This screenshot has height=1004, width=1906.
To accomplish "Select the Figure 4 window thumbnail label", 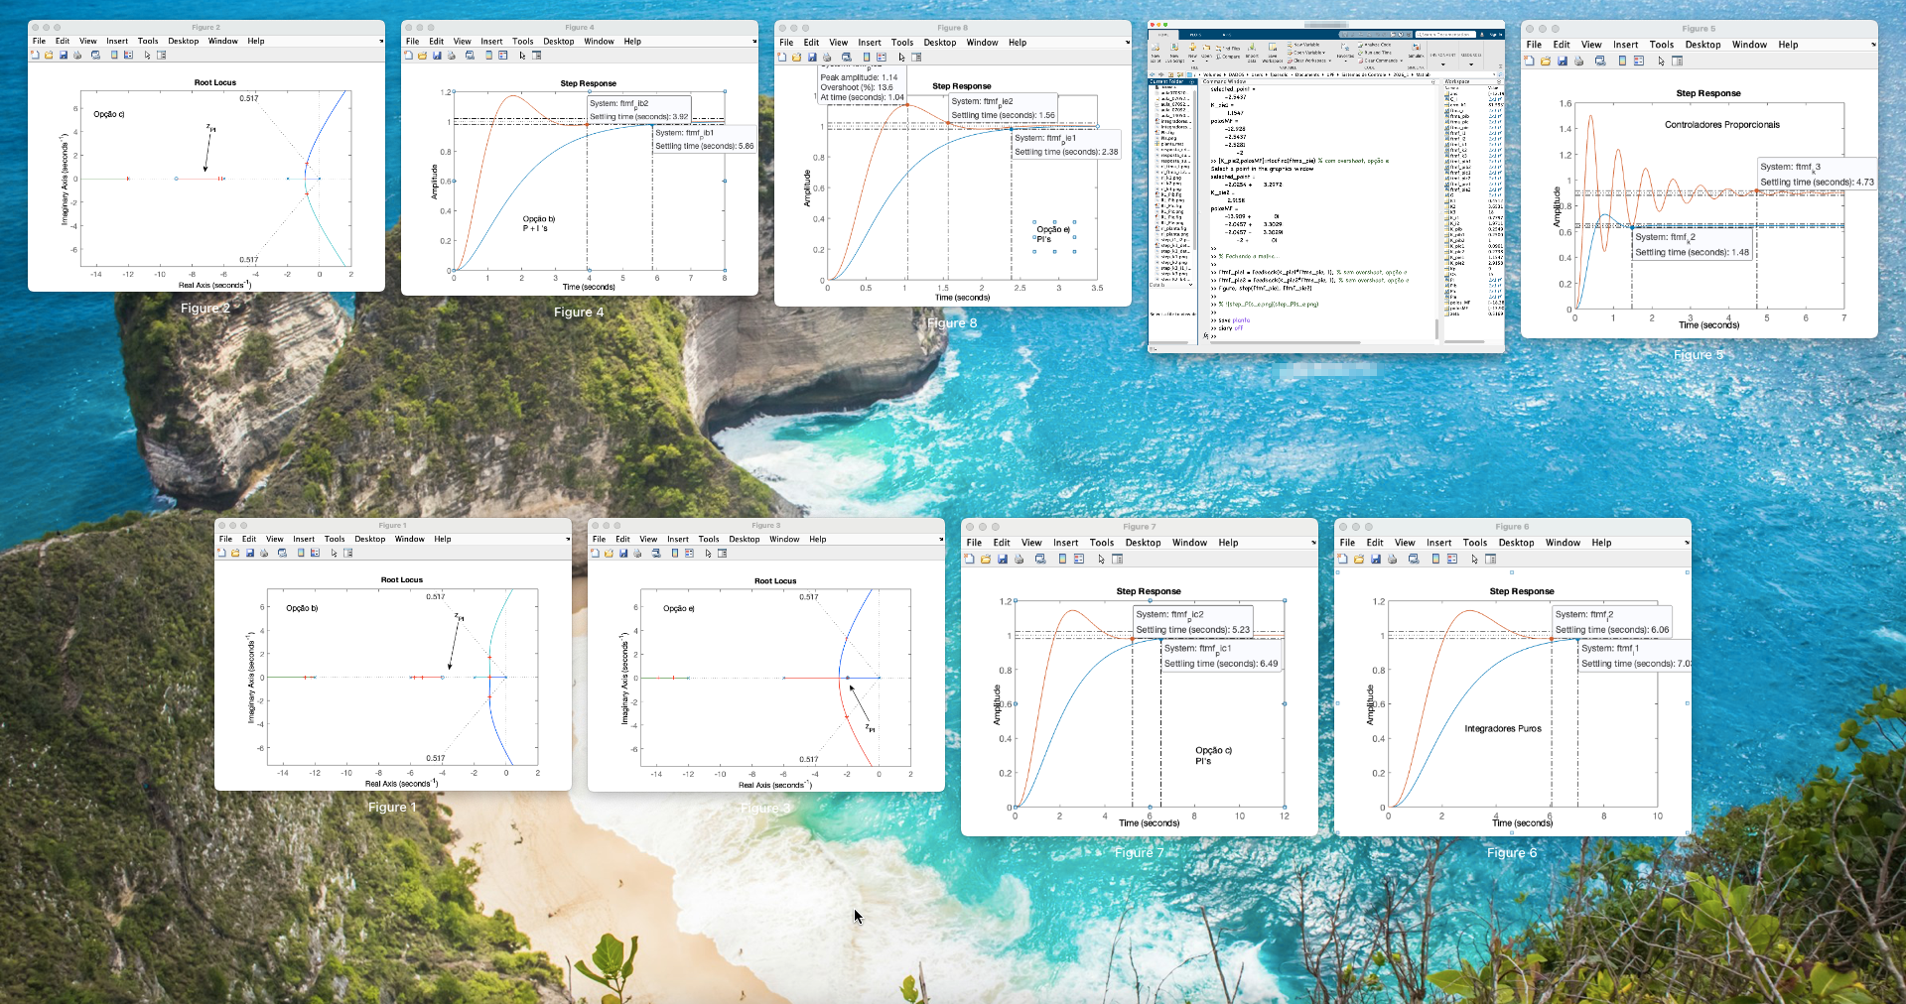I will (578, 313).
